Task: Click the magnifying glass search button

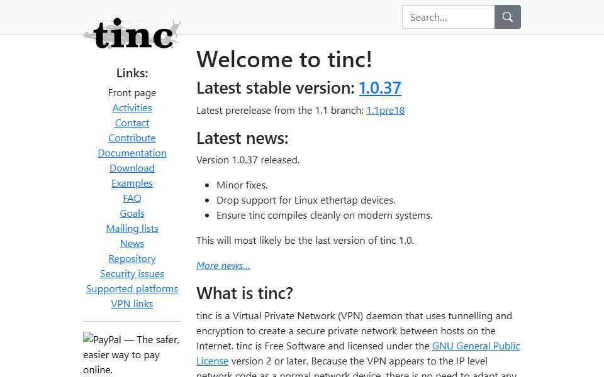Action: (x=507, y=17)
